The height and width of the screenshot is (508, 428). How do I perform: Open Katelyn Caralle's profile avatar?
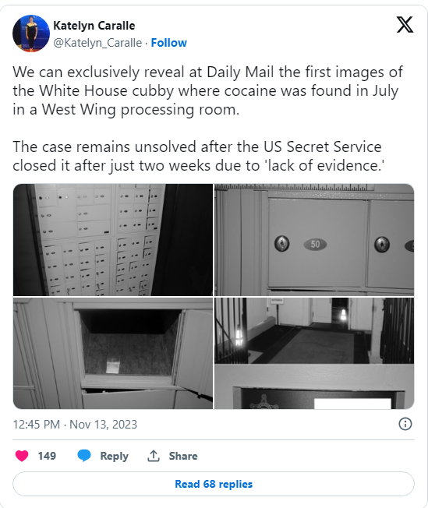31,34
